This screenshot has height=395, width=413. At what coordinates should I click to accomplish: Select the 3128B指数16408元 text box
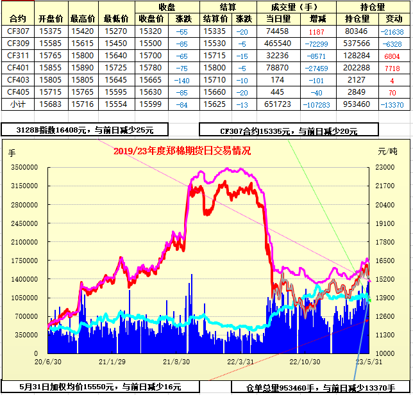coord(85,130)
